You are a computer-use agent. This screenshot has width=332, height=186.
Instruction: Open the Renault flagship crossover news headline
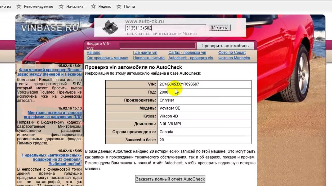click(x=50, y=72)
